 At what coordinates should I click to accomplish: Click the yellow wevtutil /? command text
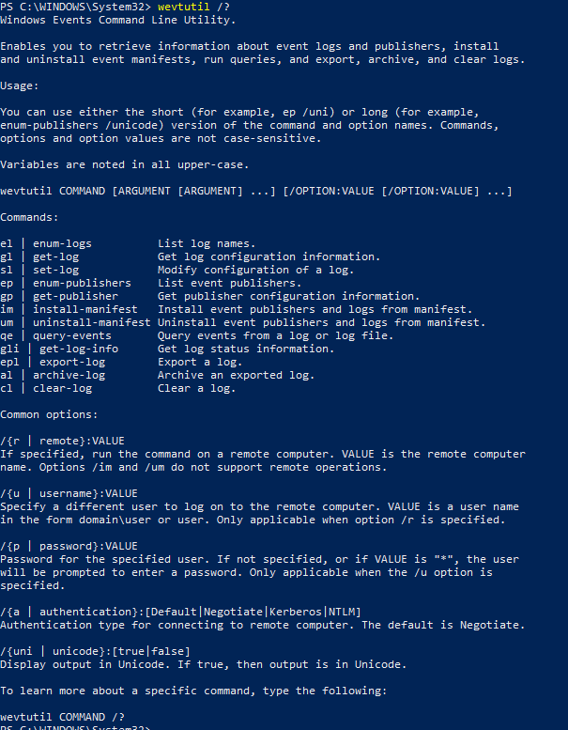(193, 7)
